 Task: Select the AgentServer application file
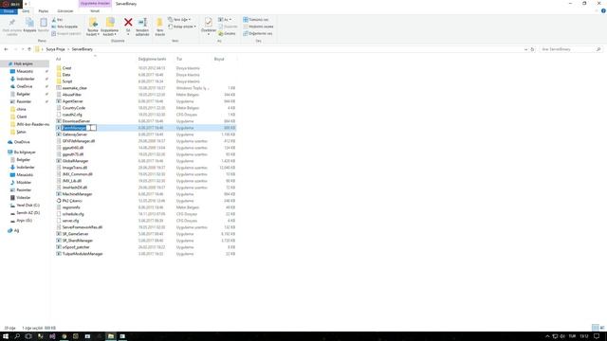click(x=73, y=101)
